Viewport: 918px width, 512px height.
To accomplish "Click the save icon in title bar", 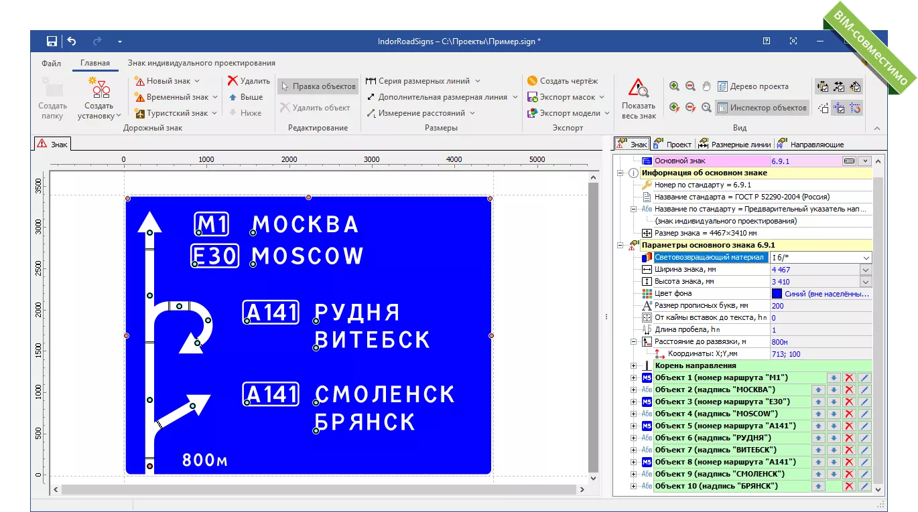I will (x=52, y=41).
